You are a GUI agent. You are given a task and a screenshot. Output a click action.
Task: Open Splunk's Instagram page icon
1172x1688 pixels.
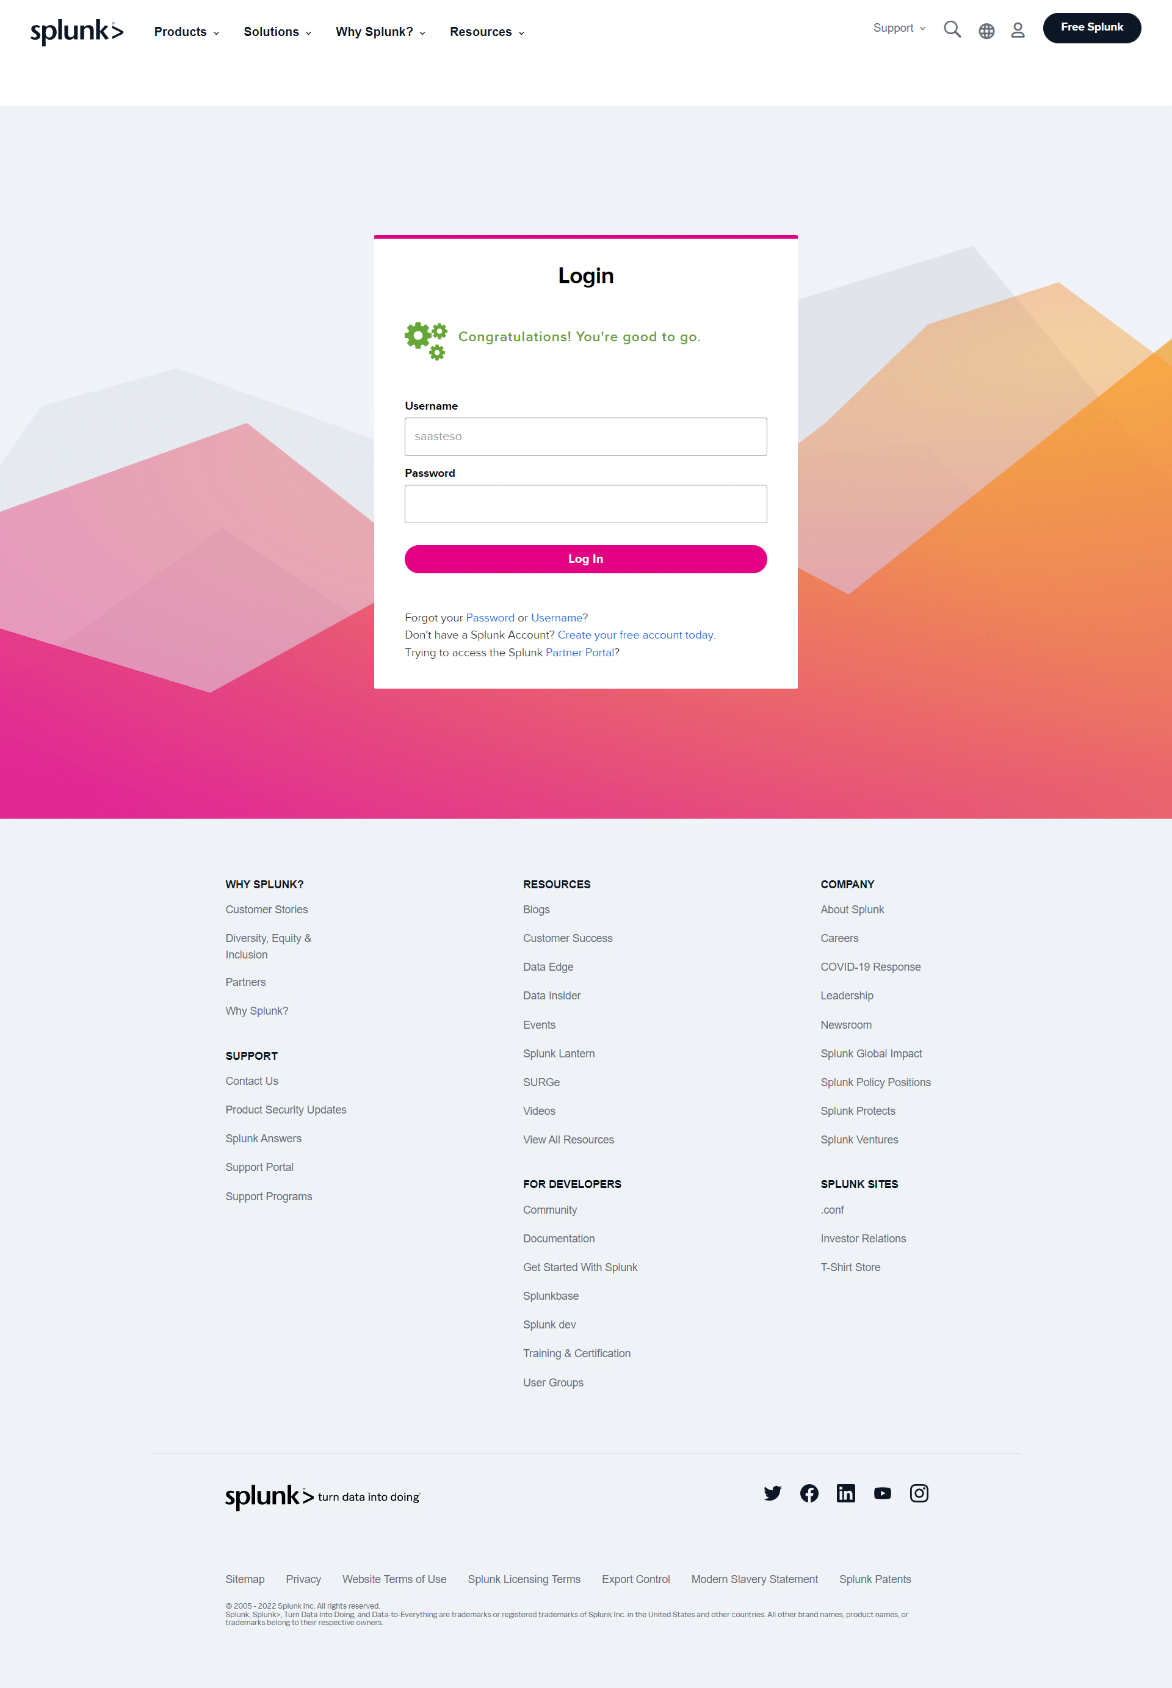point(919,1493)
